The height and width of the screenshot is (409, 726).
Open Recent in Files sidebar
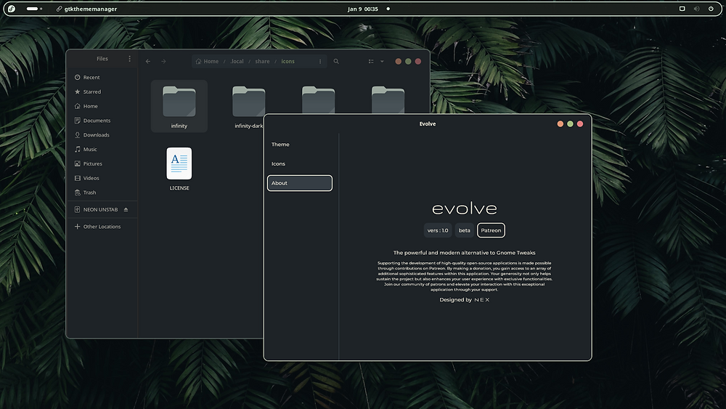(x=102, y=77)
